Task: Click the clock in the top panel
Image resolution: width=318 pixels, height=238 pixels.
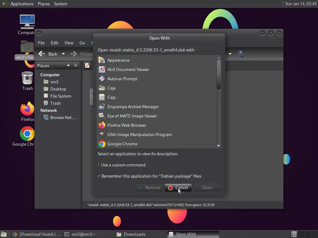Action: pos(301,4)
